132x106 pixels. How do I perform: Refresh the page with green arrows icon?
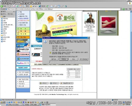click(x=17, y=6)
